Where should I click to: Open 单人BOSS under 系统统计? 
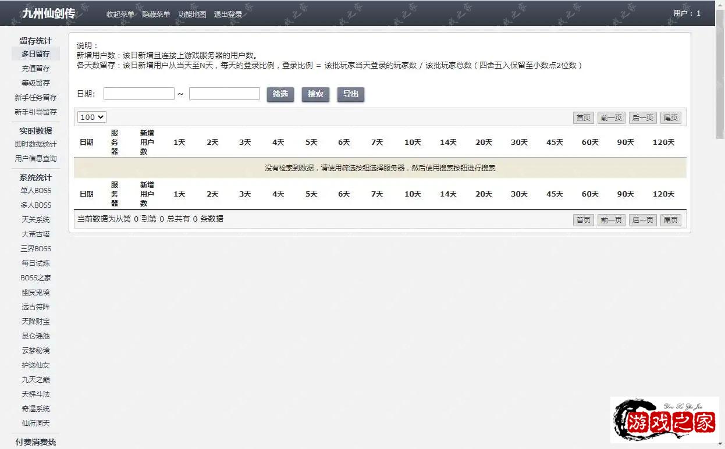[x=35, y=190]
